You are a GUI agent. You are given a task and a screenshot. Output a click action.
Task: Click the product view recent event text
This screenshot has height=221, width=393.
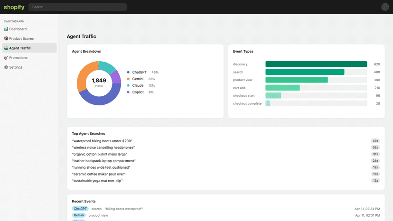tap(98, 215)
